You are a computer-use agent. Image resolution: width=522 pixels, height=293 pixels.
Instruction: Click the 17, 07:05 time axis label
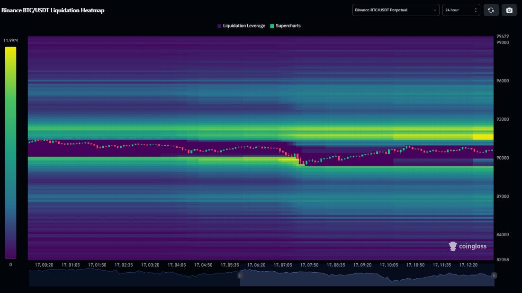[x=283, y=265]
